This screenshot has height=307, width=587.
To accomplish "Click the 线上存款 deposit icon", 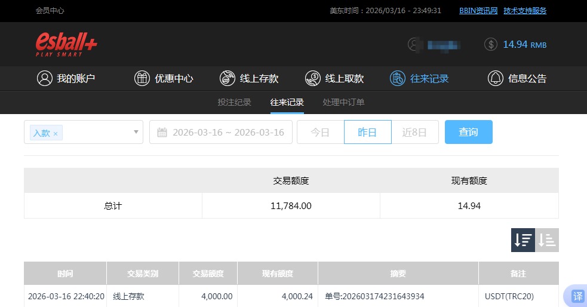I will pos(228,78).
